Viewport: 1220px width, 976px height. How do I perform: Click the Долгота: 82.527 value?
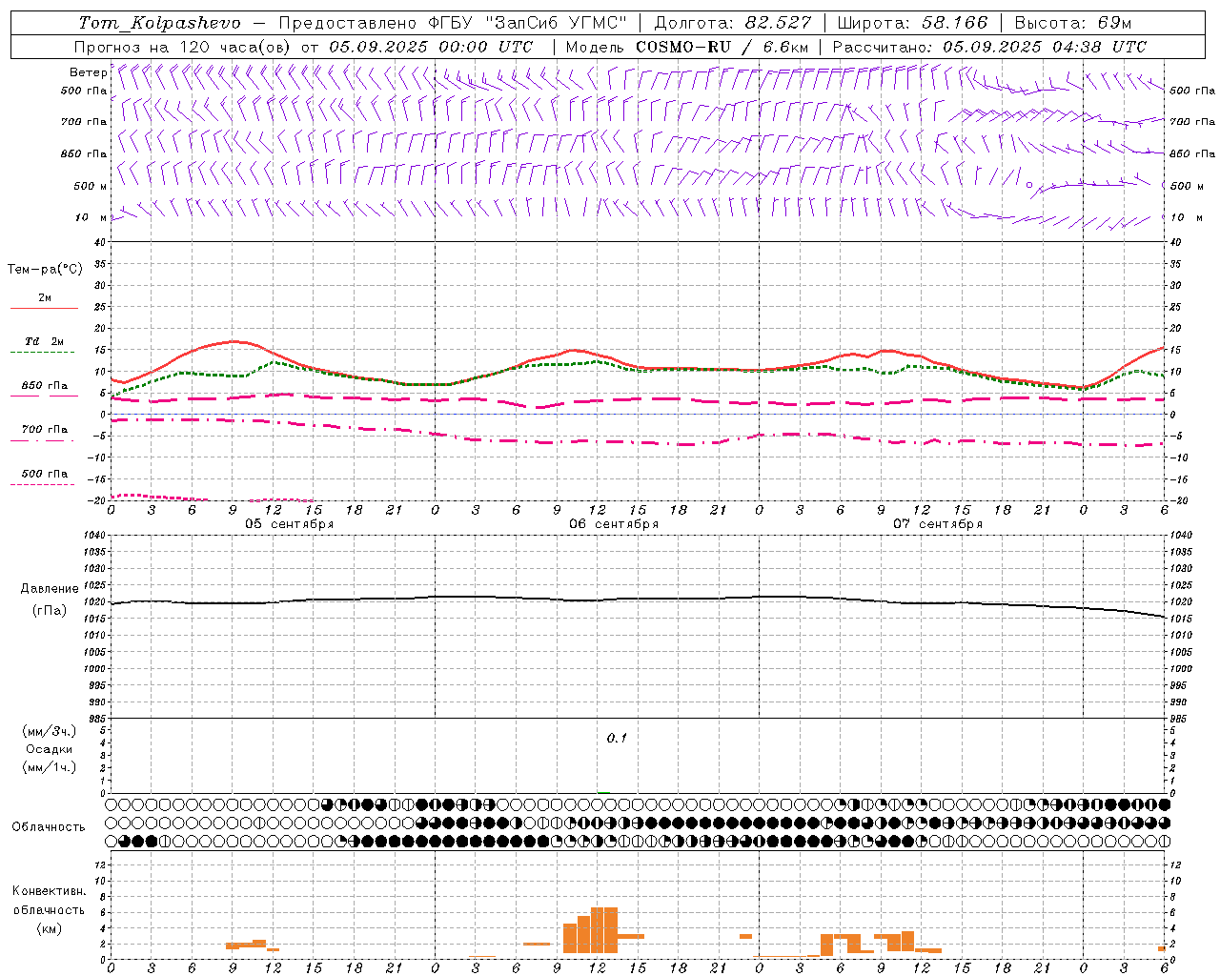coord(733,23)
